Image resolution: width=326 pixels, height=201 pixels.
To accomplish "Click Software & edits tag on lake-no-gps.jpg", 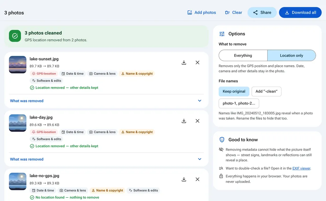I will (143, 190).
